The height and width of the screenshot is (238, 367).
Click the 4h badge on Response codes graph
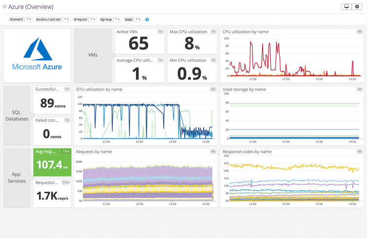pos(359,152)
